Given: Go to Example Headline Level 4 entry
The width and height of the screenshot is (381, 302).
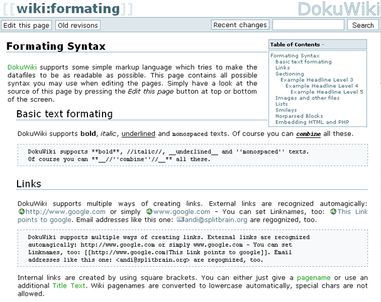Looking at the screenshot, I should (322, 86).
